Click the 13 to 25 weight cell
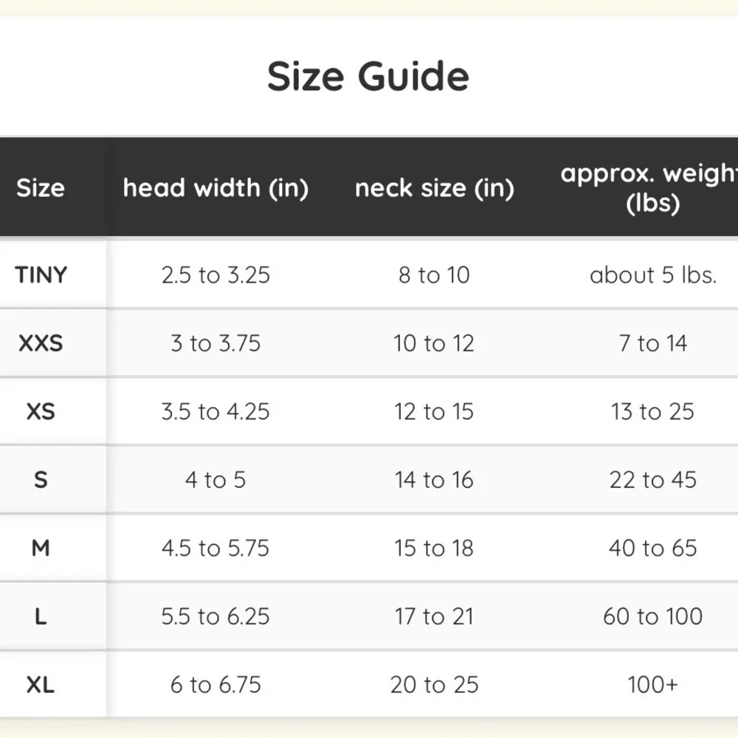The image size is (738, 738). click(653, 411)
